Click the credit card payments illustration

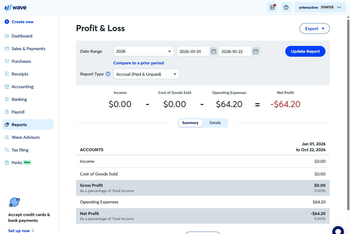(x=15, y=202)
